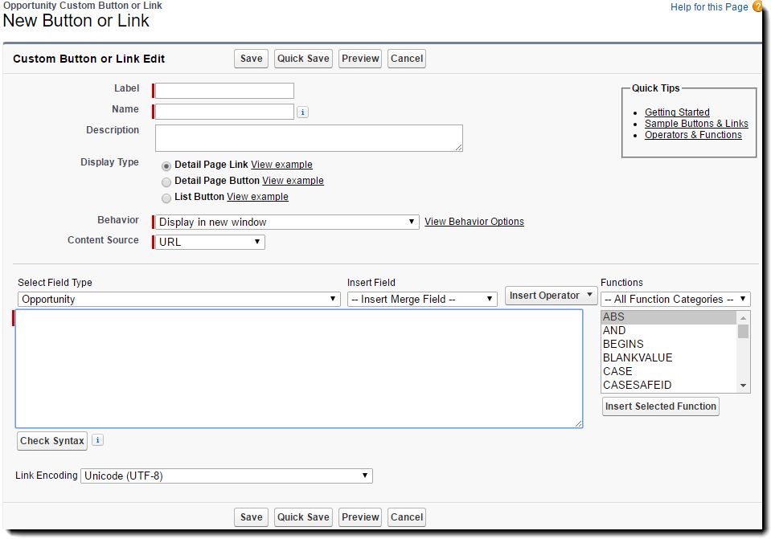
Task: Select CASESAFEID in the functions list
Action: 669,386
